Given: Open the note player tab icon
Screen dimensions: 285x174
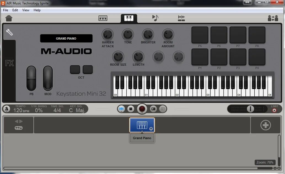Looking at the screenshot, I should pos(155,18).
